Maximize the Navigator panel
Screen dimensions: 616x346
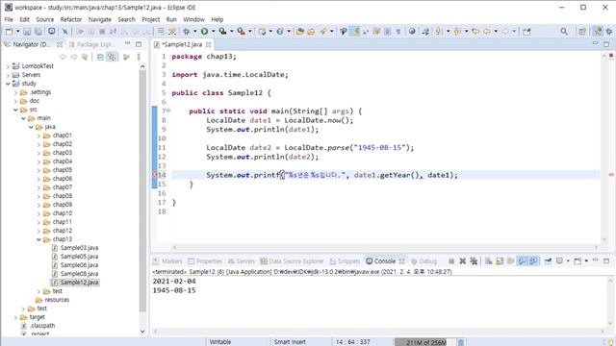click(x=139, y=44)
